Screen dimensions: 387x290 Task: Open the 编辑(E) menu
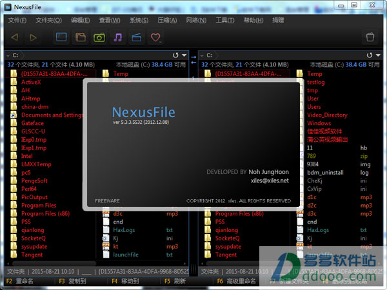[x=80, y=21]
